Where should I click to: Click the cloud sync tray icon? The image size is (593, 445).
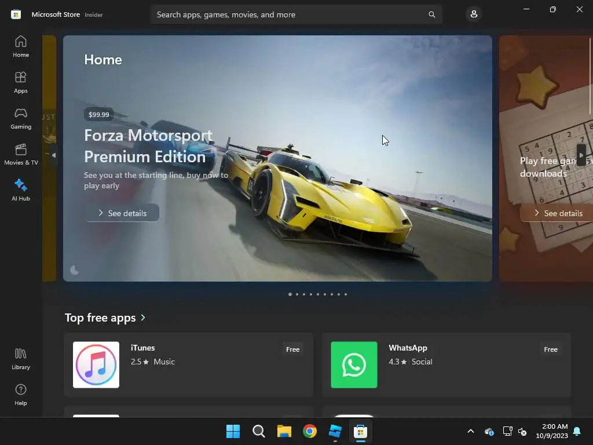coord(489,431)
